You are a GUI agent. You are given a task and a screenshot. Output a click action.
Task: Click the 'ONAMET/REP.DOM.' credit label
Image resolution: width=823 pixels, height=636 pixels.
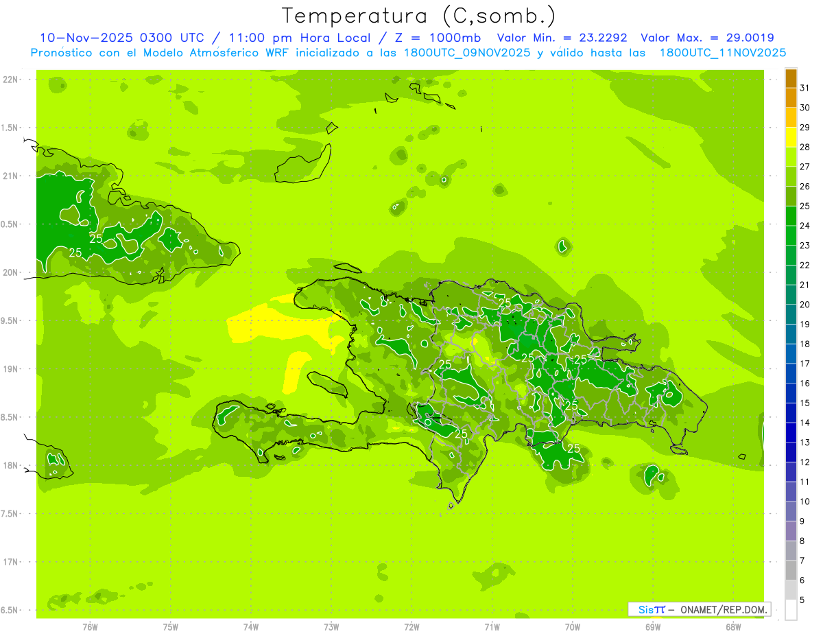point(723,609)
